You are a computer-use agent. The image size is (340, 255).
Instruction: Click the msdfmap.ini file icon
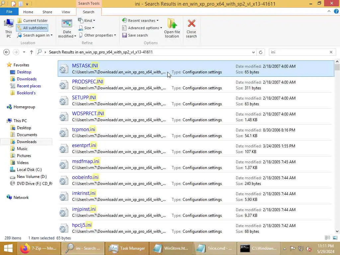[64, 165]
